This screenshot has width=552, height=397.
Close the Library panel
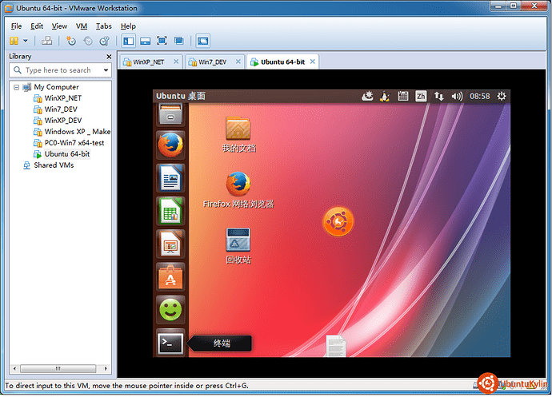tap(110, 56)
